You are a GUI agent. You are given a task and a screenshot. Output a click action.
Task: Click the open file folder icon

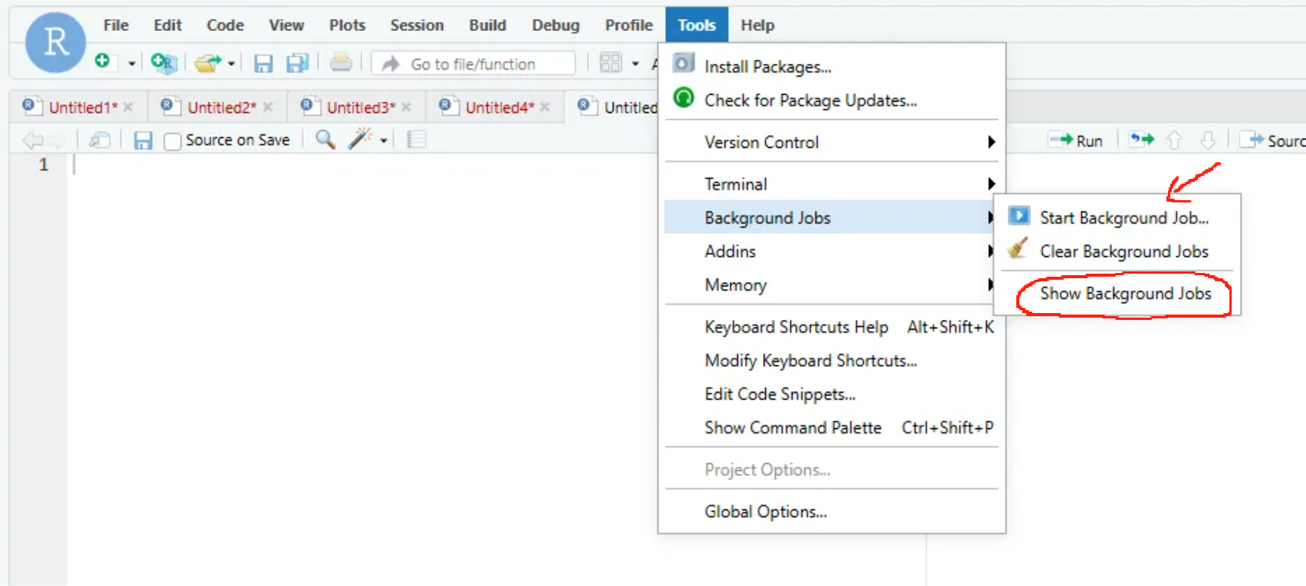click(x=206, y=64)
